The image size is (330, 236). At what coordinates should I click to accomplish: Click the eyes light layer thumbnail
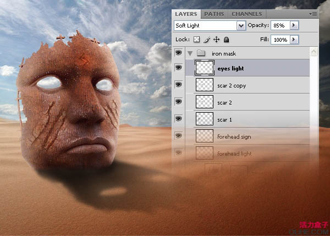click(x=205, y=68)
